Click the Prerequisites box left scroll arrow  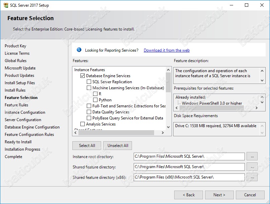point(177,108)
